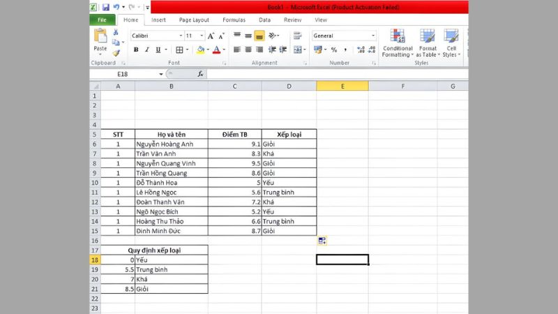Viewport: 558px width, 314px height.
Task: Select row 18 header
Action: point(95,260)
